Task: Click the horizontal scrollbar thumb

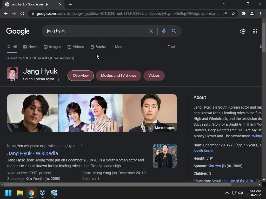Action: point(118,184)
